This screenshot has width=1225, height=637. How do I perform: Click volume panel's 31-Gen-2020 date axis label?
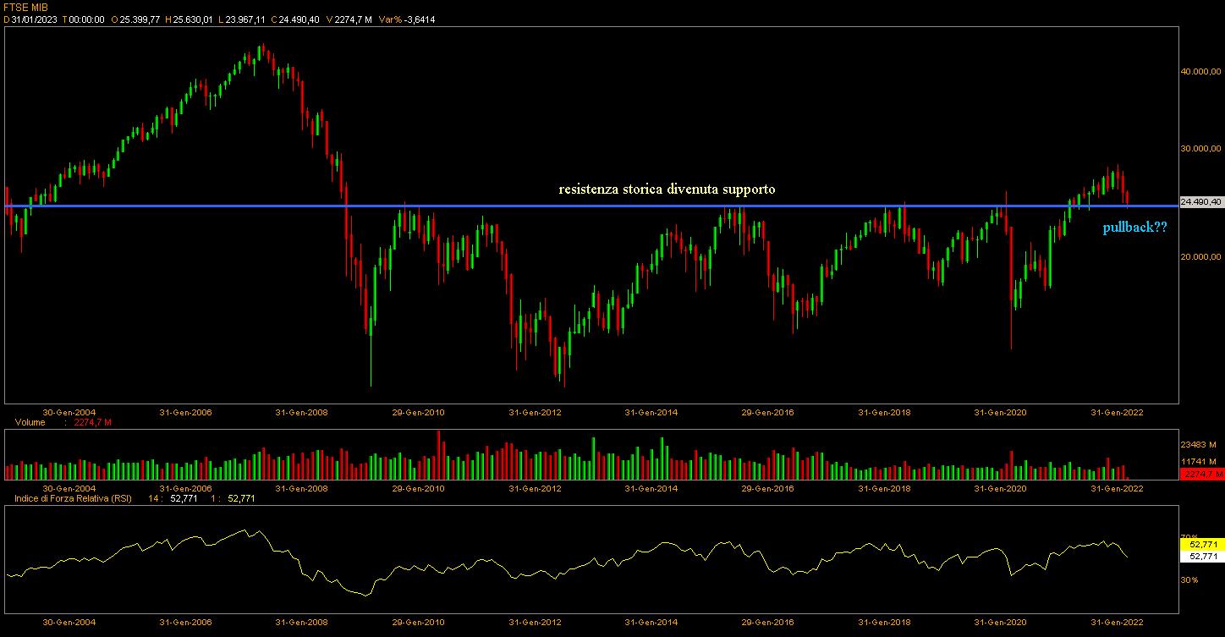tap(1000, 489)
